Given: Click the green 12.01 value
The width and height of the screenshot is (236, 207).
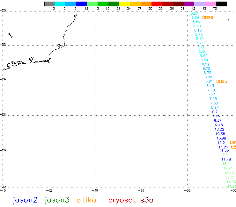Looking at the screenshot, I should pyautogui.click(x=225, y=155).
